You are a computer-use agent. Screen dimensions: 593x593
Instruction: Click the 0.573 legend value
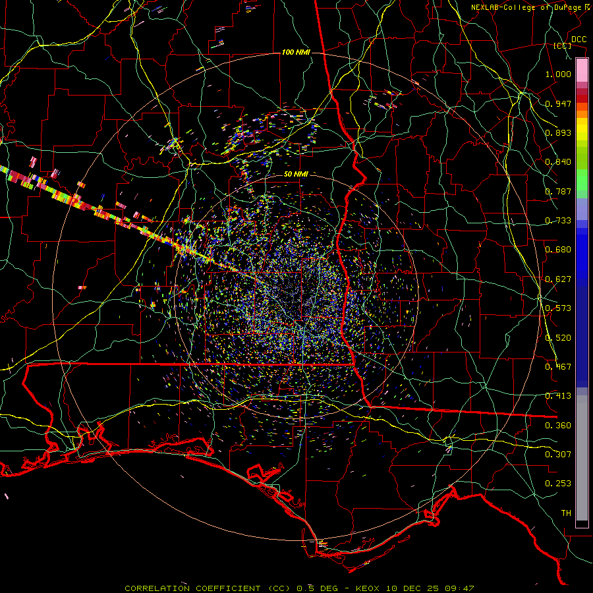tap(558, 308)
